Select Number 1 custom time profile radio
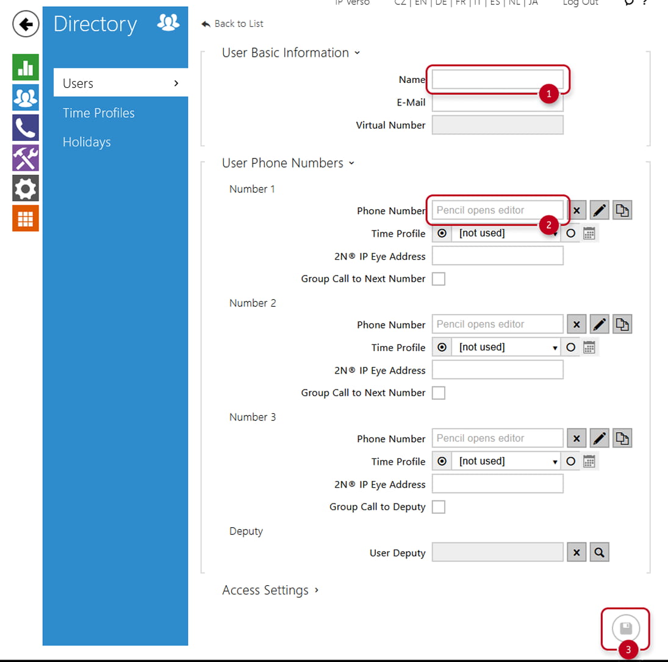Viewport: 668px width, 662px height. [571, 233]
